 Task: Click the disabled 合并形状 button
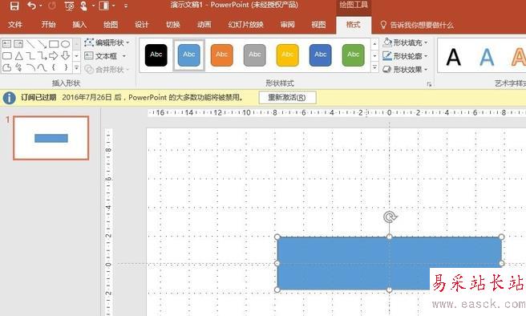(107, 70)
